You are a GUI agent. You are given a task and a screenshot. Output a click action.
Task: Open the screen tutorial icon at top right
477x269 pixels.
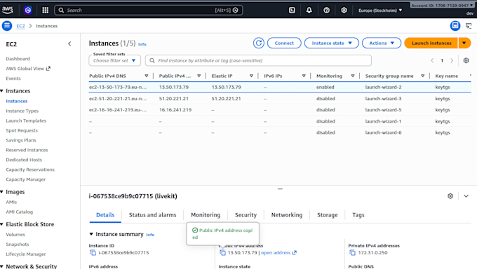point(469,26)
